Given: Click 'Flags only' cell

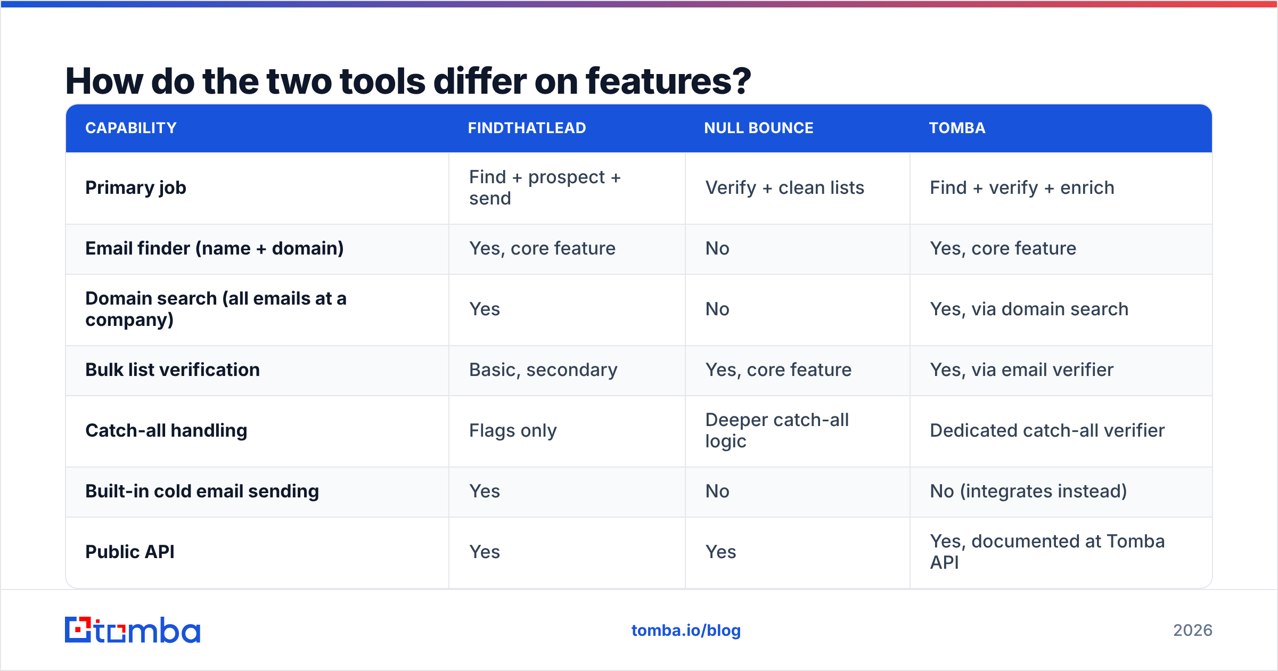Looking at the screenshot, I should coord(513,431).
